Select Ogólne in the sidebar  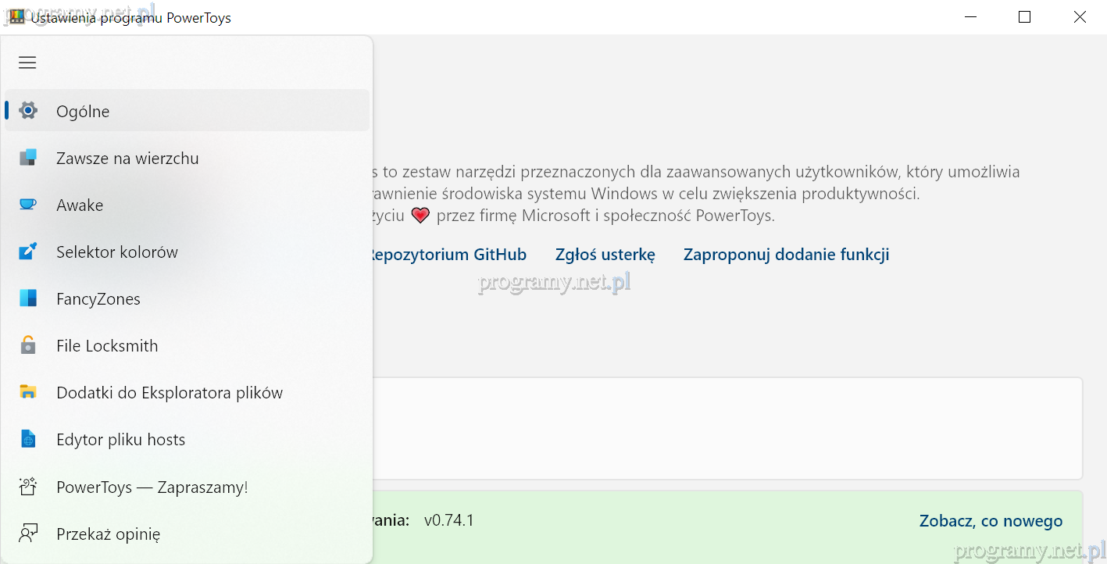[83, 111]
